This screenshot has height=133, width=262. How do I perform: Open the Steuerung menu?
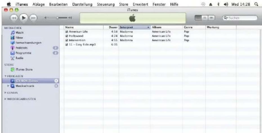pyautogui.click(x=106, y=4)
